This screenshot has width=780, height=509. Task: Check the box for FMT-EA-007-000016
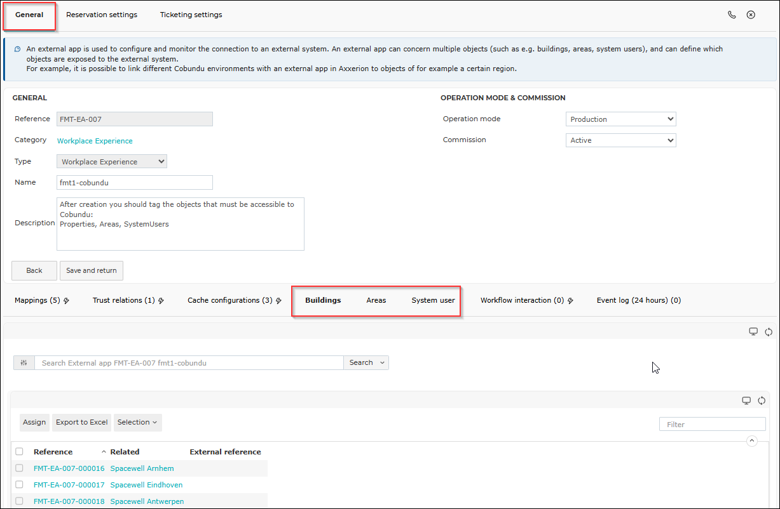(19, 468)
